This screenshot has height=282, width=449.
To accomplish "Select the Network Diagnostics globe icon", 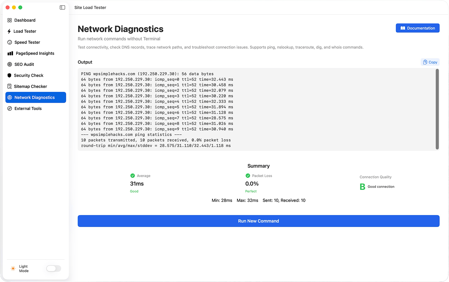I will [x=9, y=97].
